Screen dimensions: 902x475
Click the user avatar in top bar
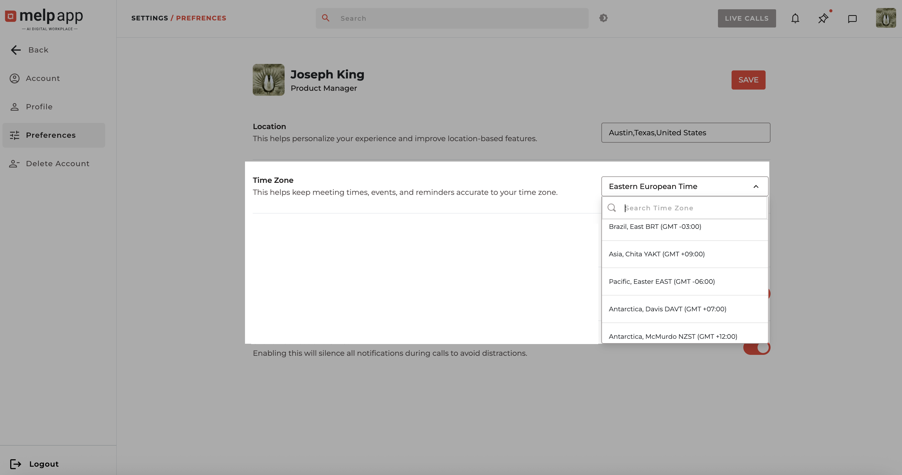tap(886, 18)
